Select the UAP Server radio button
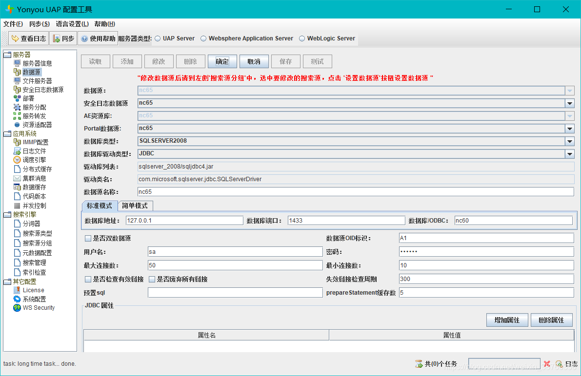The height and width of the screenshot is (376, 581). [x=158, y=38]
